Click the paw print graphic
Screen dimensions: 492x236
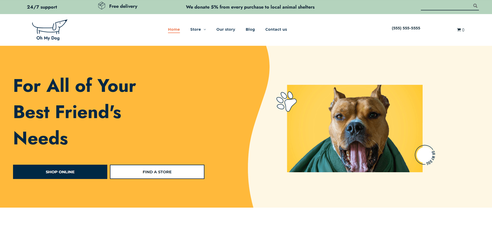pyautogui.click(x=286, y=101)
